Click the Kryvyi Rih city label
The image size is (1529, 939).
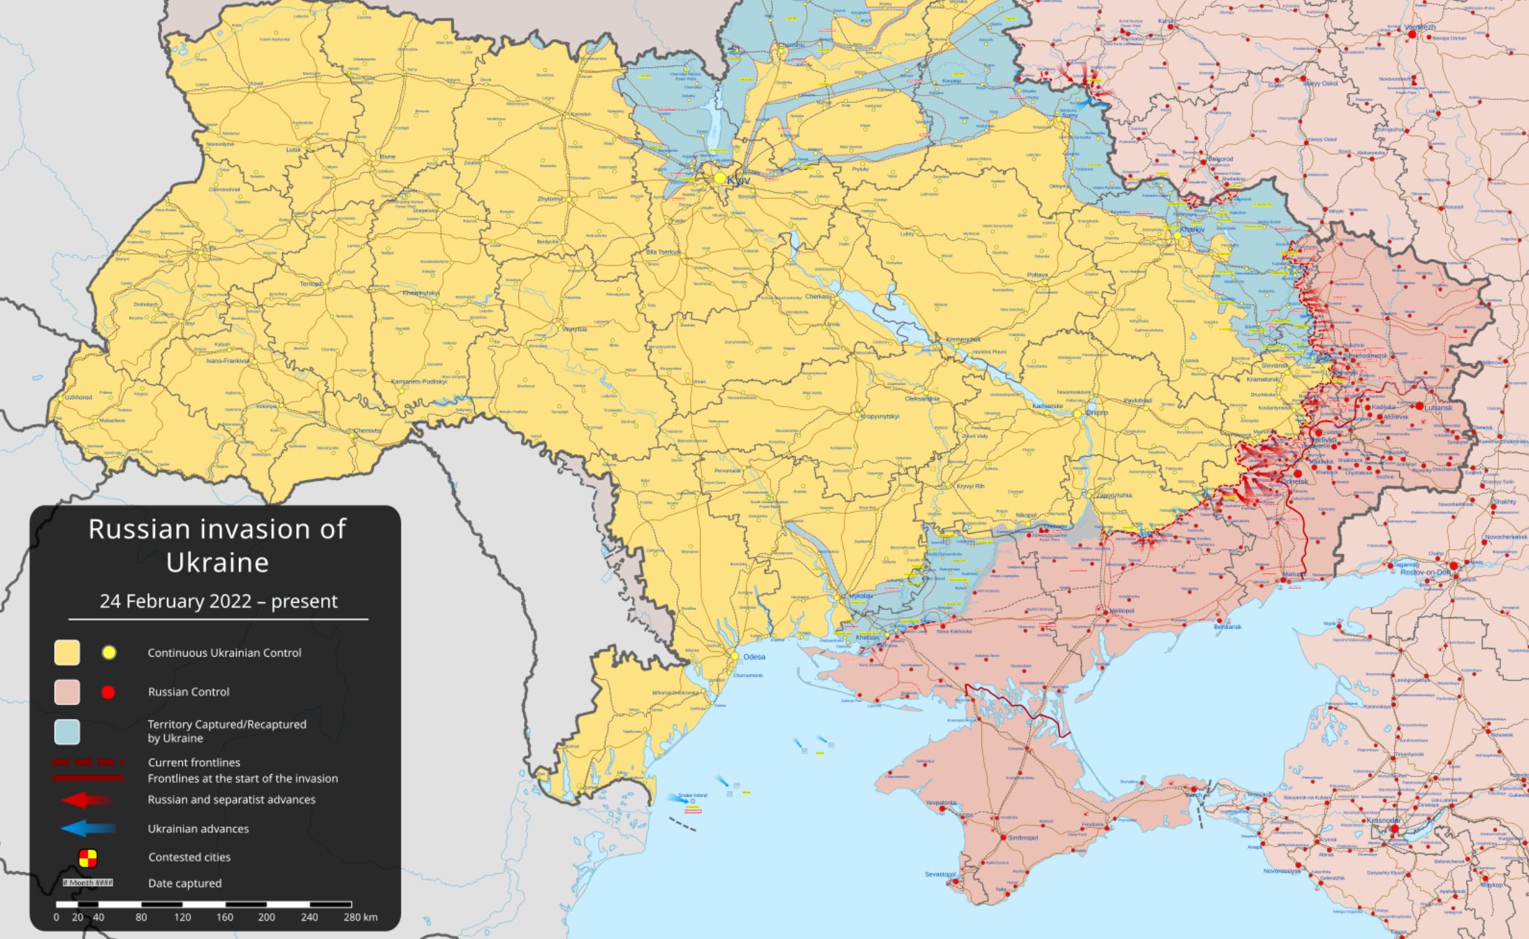coord(971,486)
